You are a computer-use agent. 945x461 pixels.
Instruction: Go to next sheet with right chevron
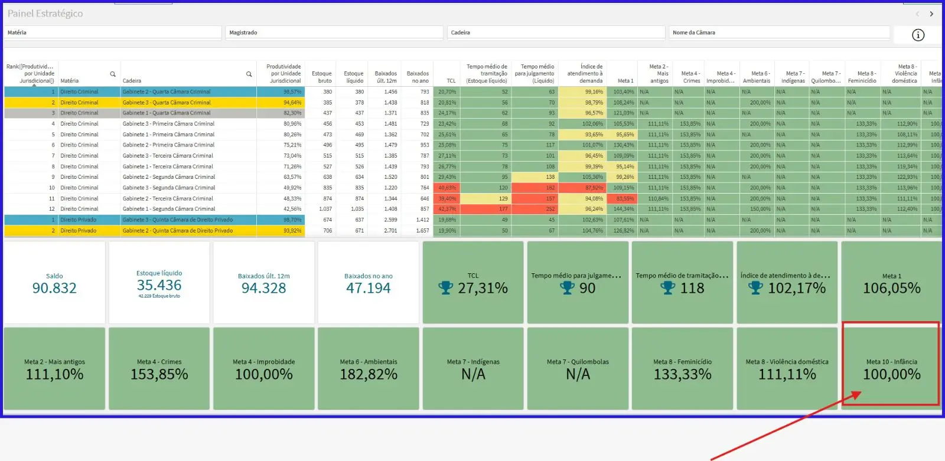pos(931,14)
